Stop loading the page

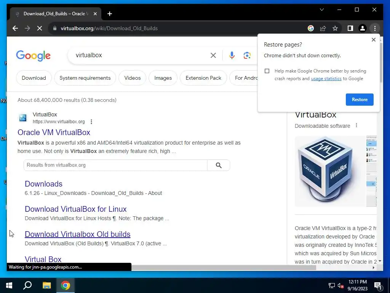(40, 28)
